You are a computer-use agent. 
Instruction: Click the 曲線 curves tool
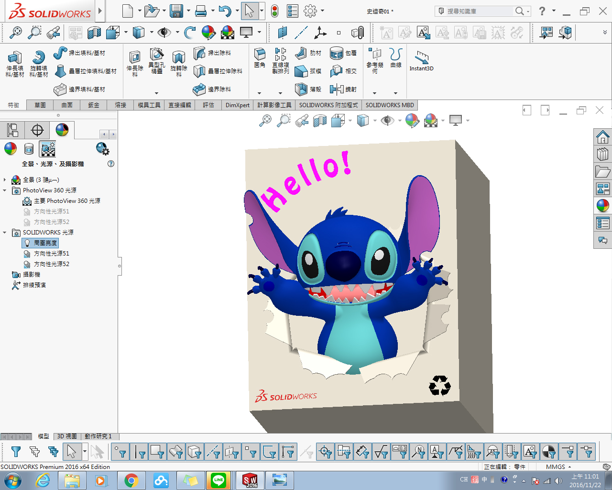(x=396, y=58)
